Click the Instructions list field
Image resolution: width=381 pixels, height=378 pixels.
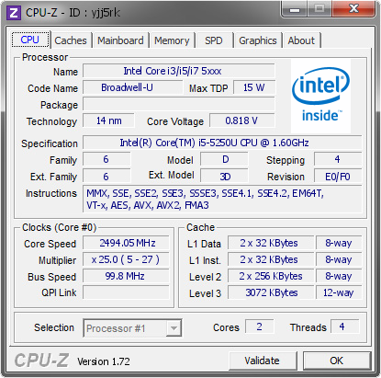point(222,199)
